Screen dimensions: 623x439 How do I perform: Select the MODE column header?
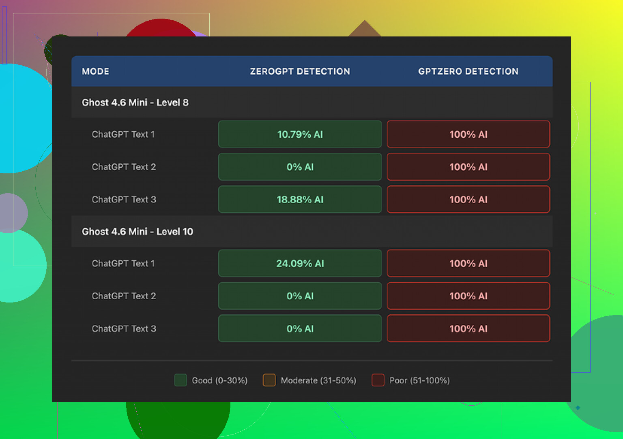click(95, 71)
